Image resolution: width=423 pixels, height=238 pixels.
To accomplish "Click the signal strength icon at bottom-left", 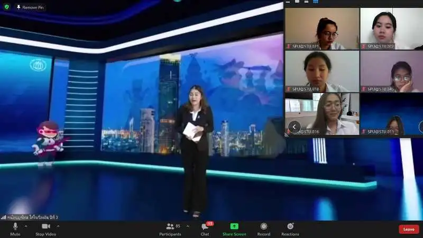I will (x=3, y=217).
